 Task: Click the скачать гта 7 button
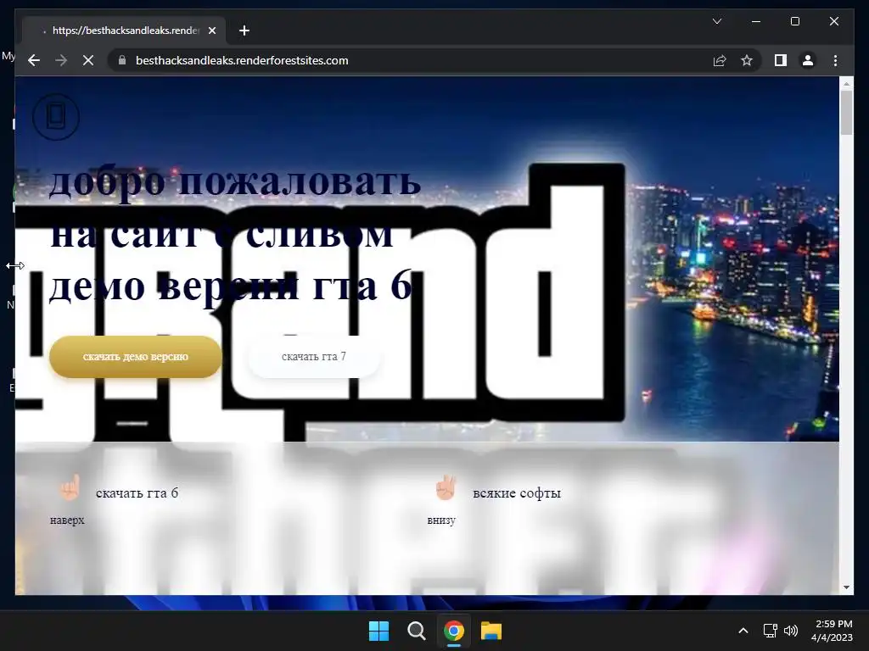pos(314,357)
